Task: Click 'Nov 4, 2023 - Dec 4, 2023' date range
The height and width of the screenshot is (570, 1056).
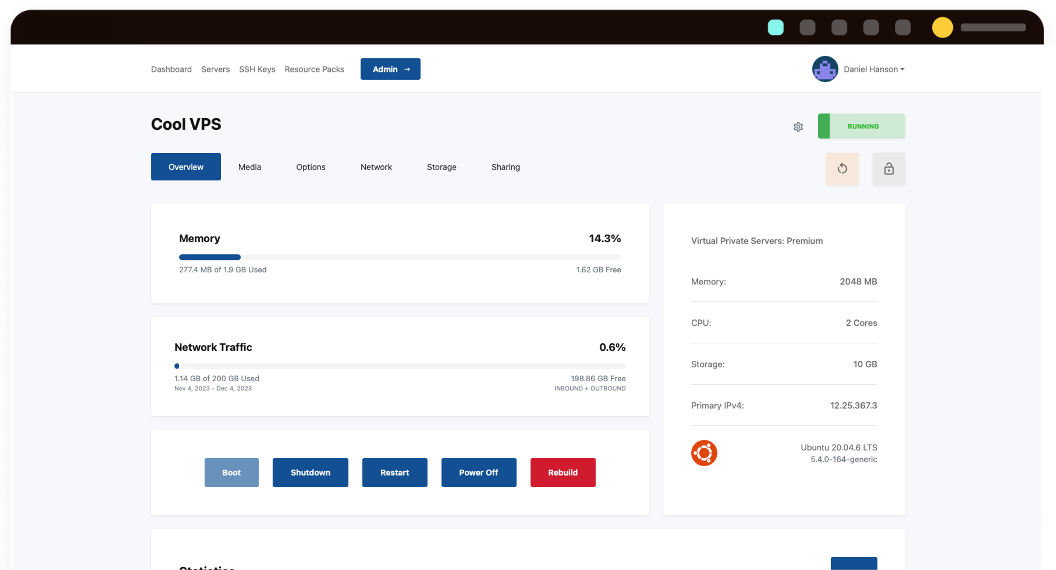Action: pos(213,389)
